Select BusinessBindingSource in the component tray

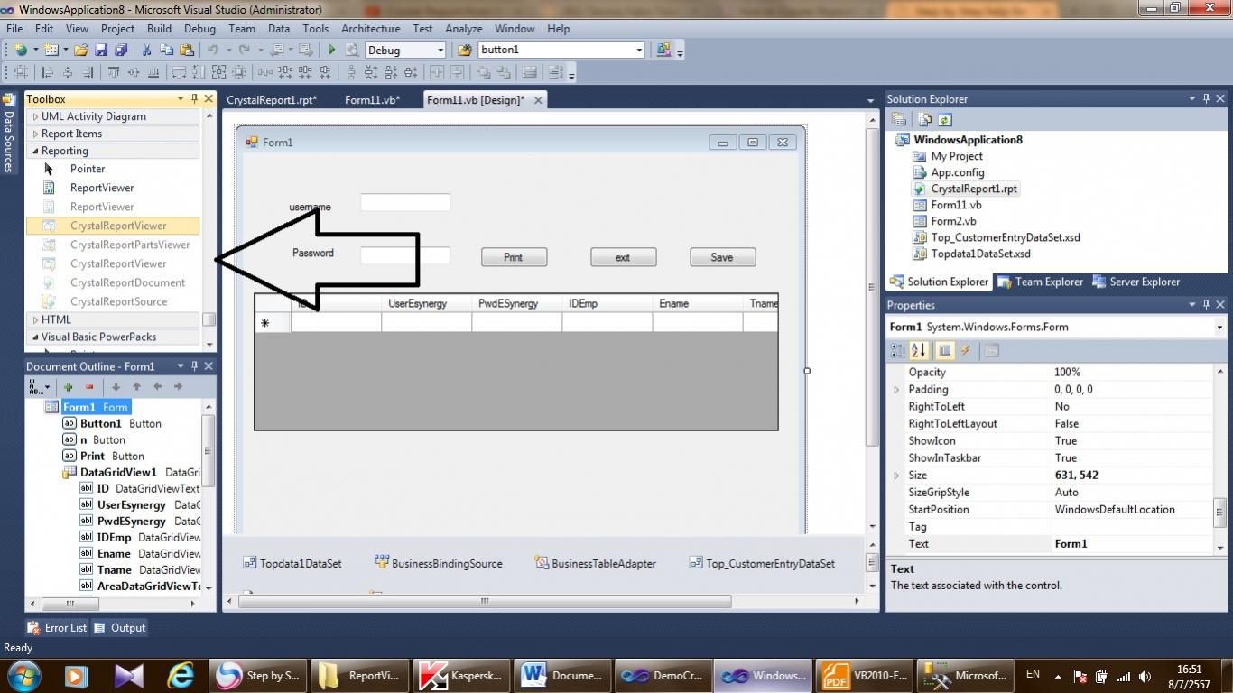[x=439, y=563]
